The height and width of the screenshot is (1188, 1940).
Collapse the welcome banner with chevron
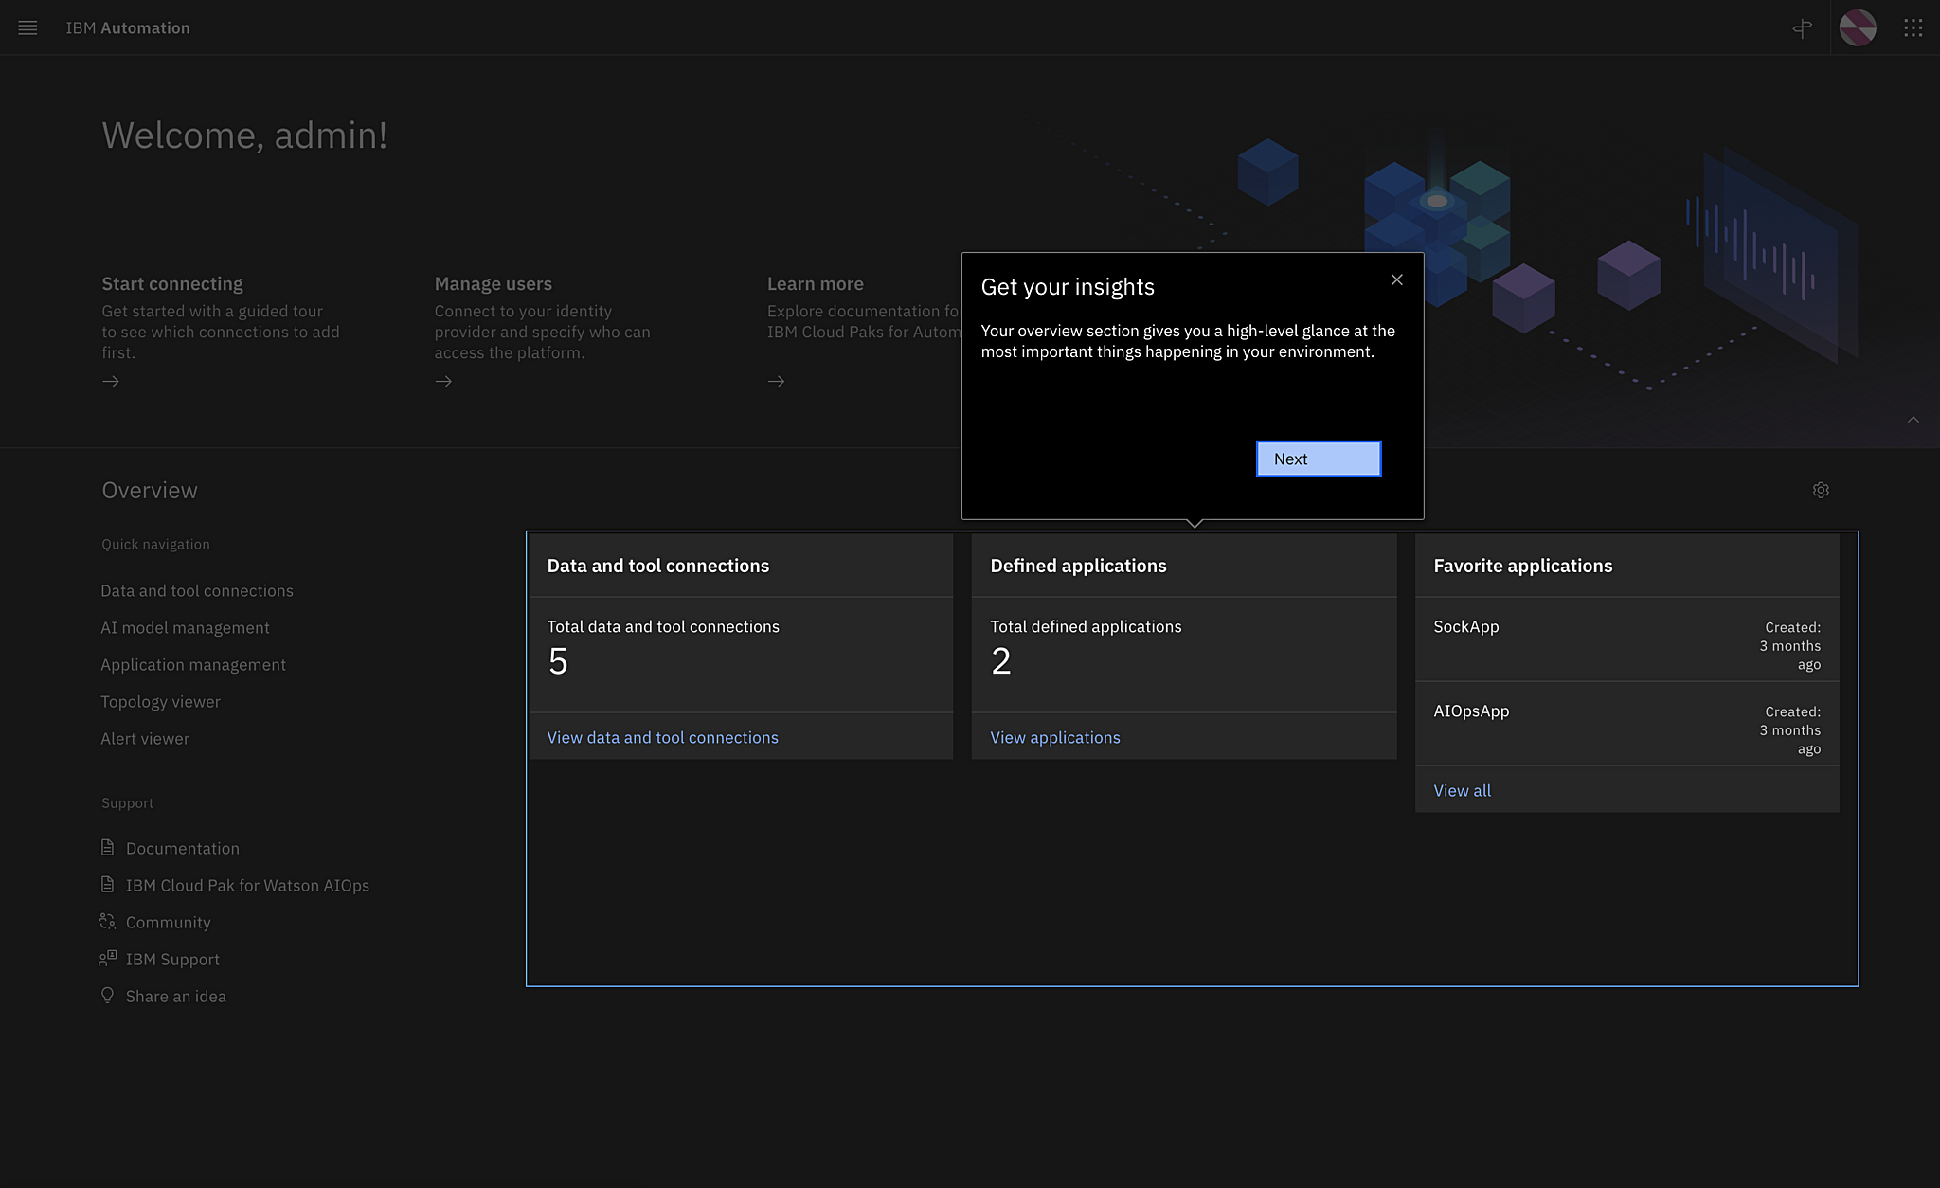(1913, 420)
